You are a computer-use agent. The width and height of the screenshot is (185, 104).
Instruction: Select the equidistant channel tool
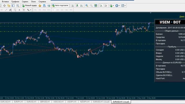click(x=10, y=10)
